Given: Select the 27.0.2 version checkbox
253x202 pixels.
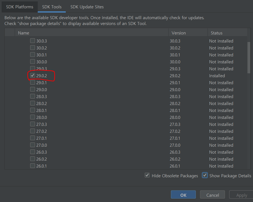Looking at the screenshot, I should point(32,131).
